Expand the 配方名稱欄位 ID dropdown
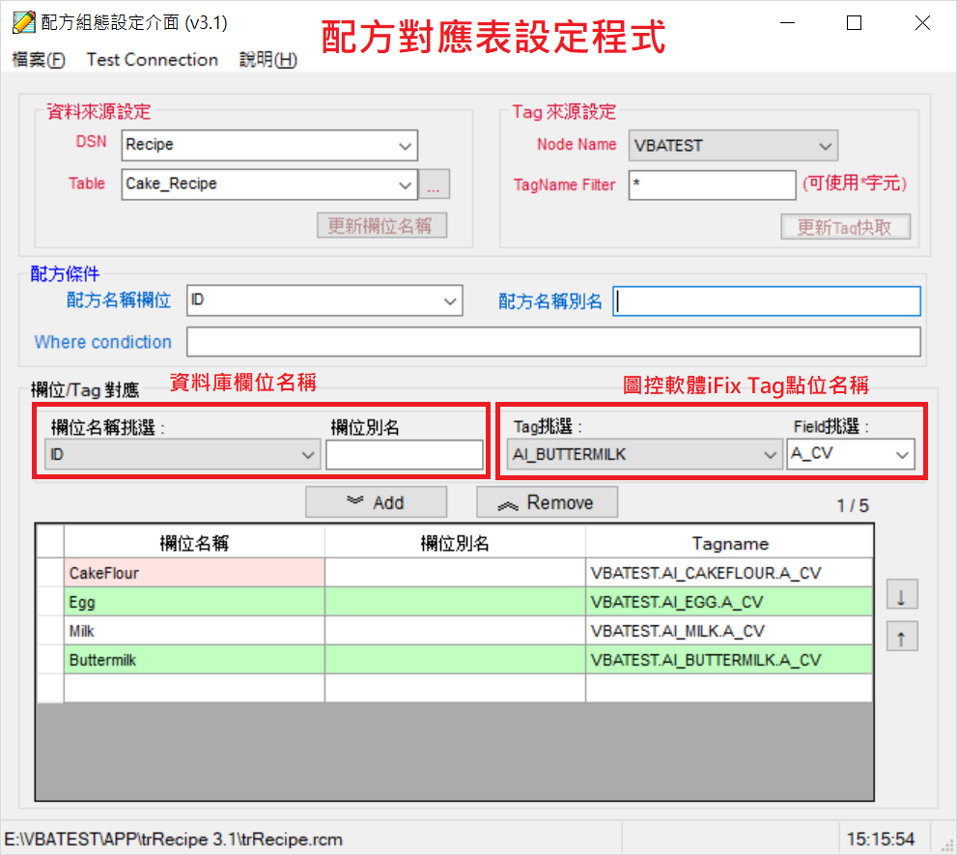 450,301
